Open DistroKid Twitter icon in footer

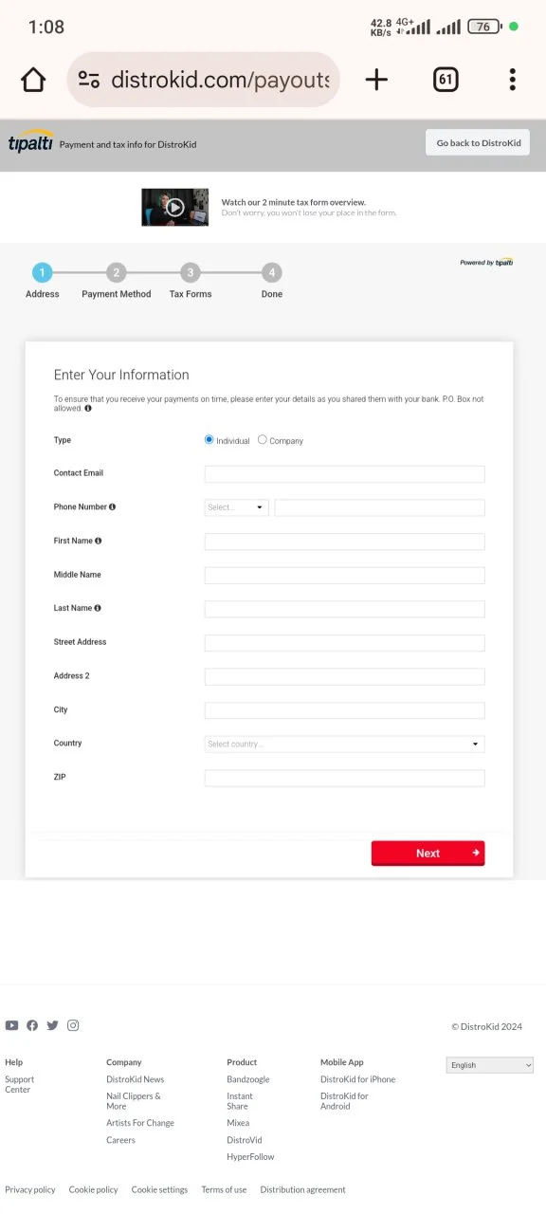pos(52,1025)
